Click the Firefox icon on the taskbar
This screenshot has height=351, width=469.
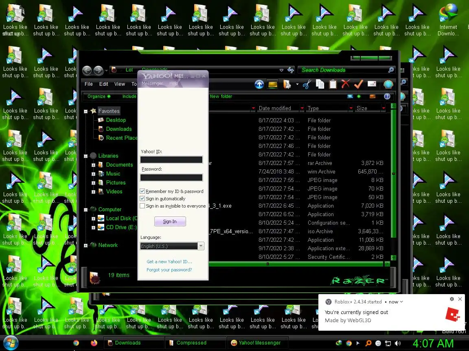(94, 343)
